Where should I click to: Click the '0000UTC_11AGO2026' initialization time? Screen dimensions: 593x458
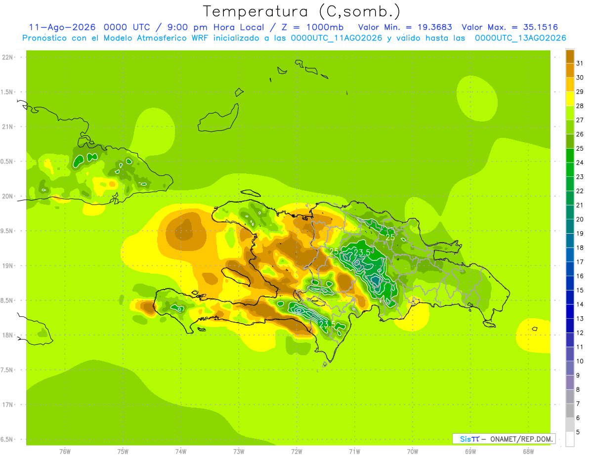point(337,38)
